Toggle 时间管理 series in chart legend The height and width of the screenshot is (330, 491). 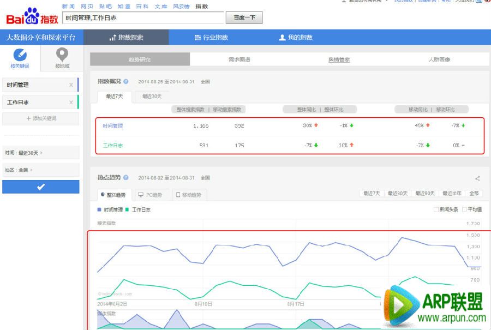(x=110, y=209)
